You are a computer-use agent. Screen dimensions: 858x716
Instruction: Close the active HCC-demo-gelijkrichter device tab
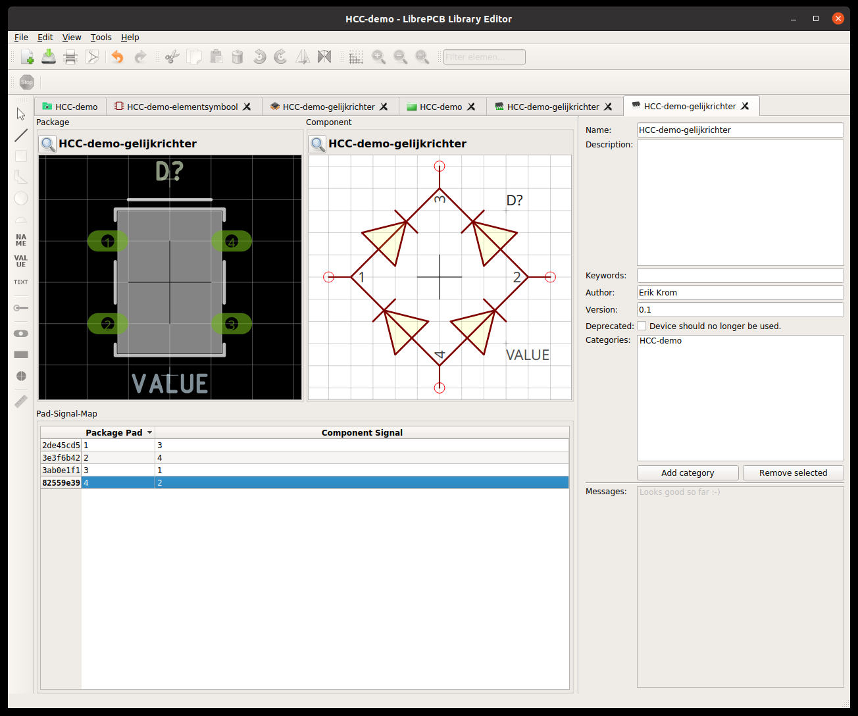tap(745, 106)
